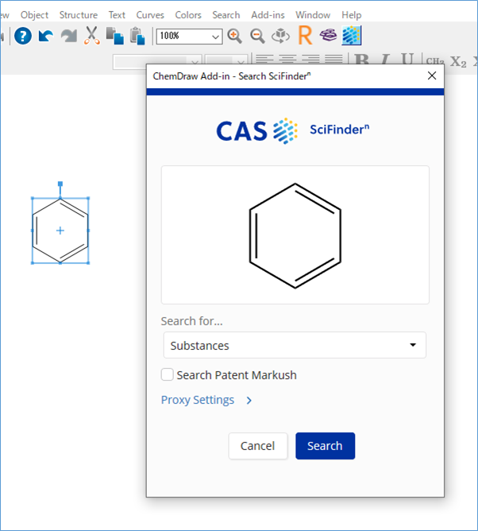Justify text in the style toolbar
Viewport: 478px width, 531px height.
click(x=333, y=60)
